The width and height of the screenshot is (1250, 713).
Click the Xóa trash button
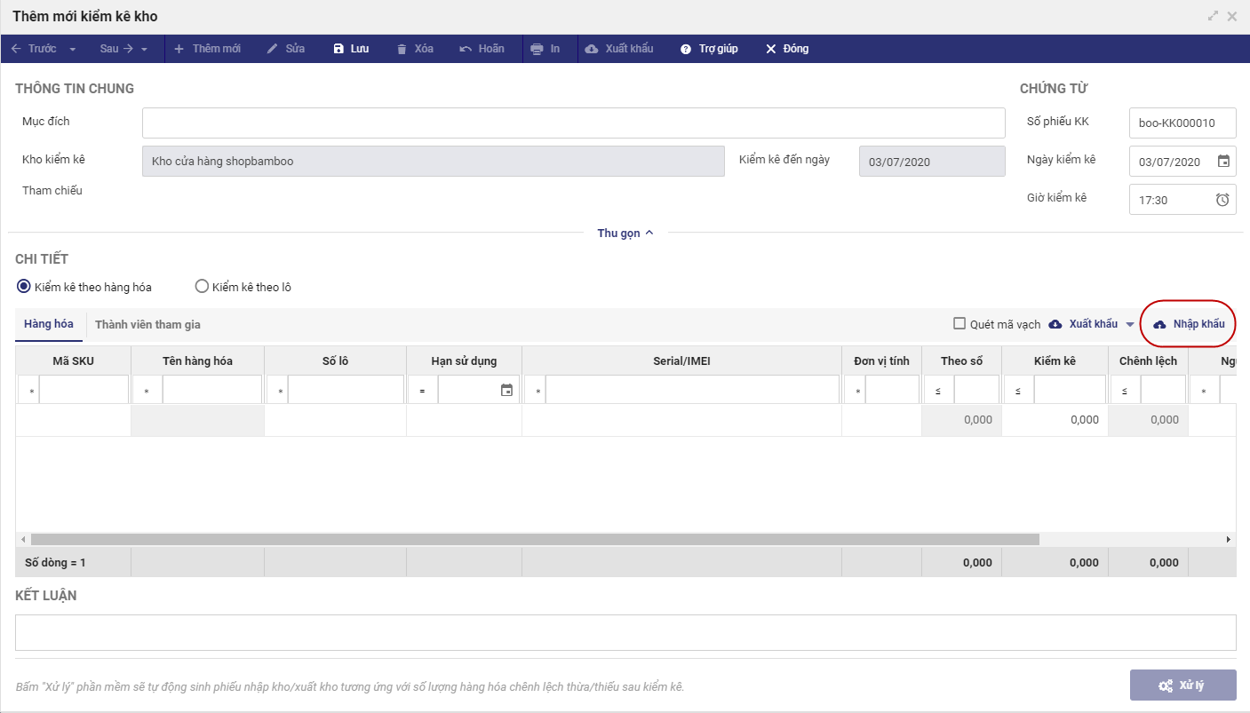pyautogui.click(x=415, y=49)
